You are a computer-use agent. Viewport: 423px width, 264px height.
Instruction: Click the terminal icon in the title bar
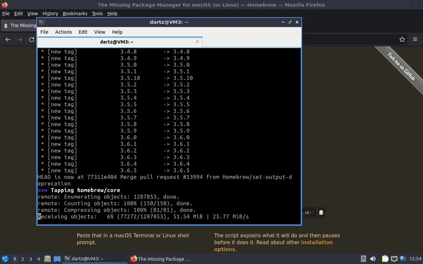[x=41, y=22]
